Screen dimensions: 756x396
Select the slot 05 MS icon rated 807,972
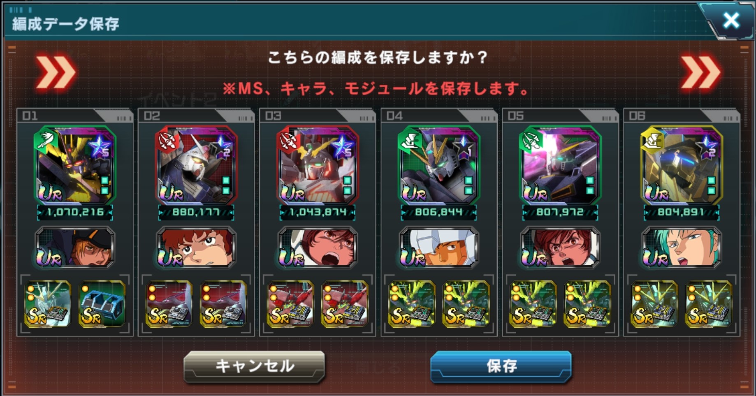560,165
